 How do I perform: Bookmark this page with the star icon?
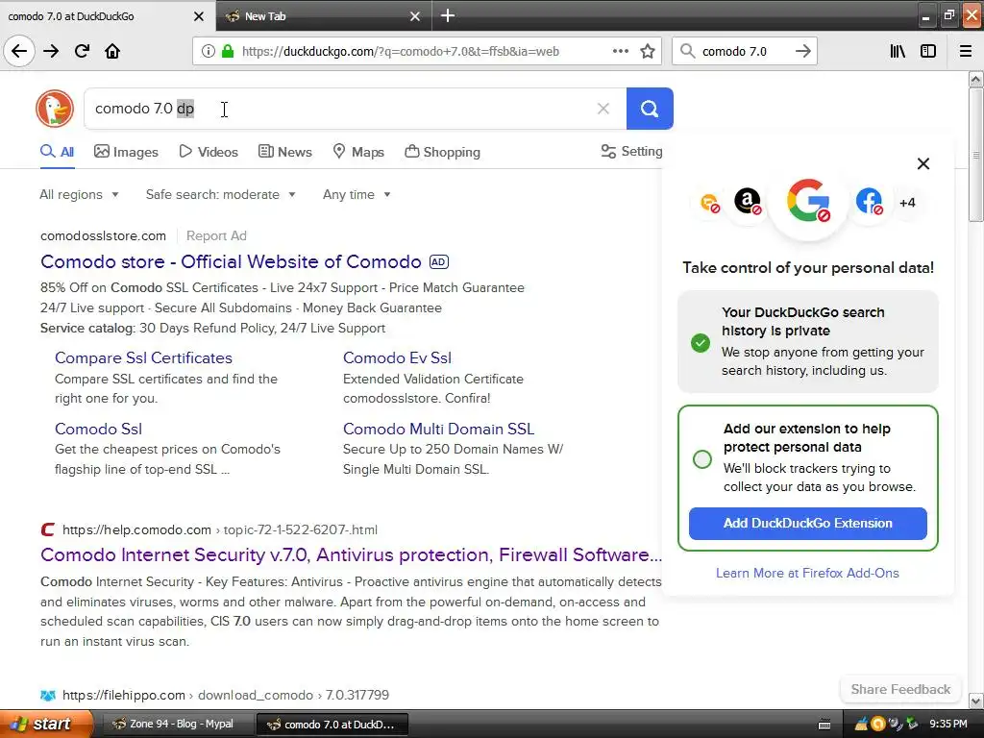tap(648, 52)
